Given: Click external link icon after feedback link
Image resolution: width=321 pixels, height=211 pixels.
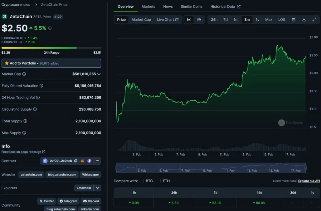Looking at the screenshot, I should 44,152.
